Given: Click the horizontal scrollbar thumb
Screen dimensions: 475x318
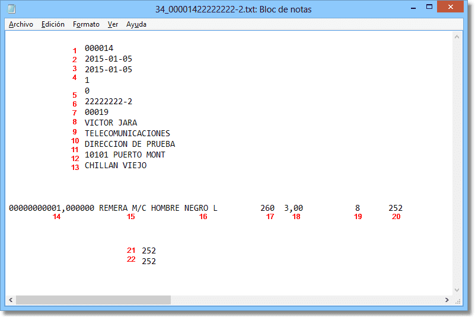Looking at the screenshot, I should click(93, 300).
